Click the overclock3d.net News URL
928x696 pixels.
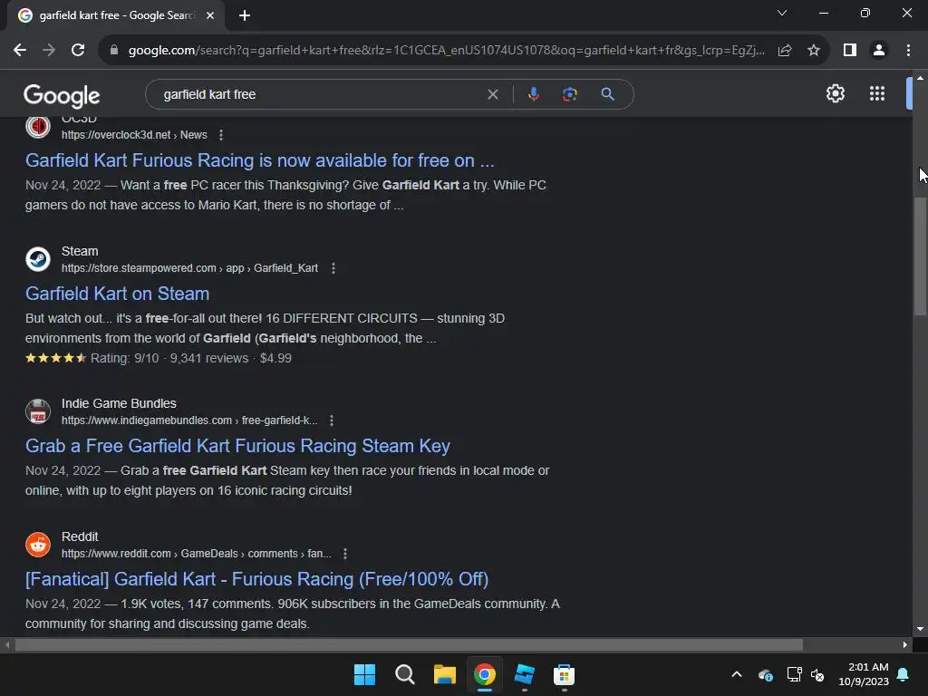tap(134, 135)
